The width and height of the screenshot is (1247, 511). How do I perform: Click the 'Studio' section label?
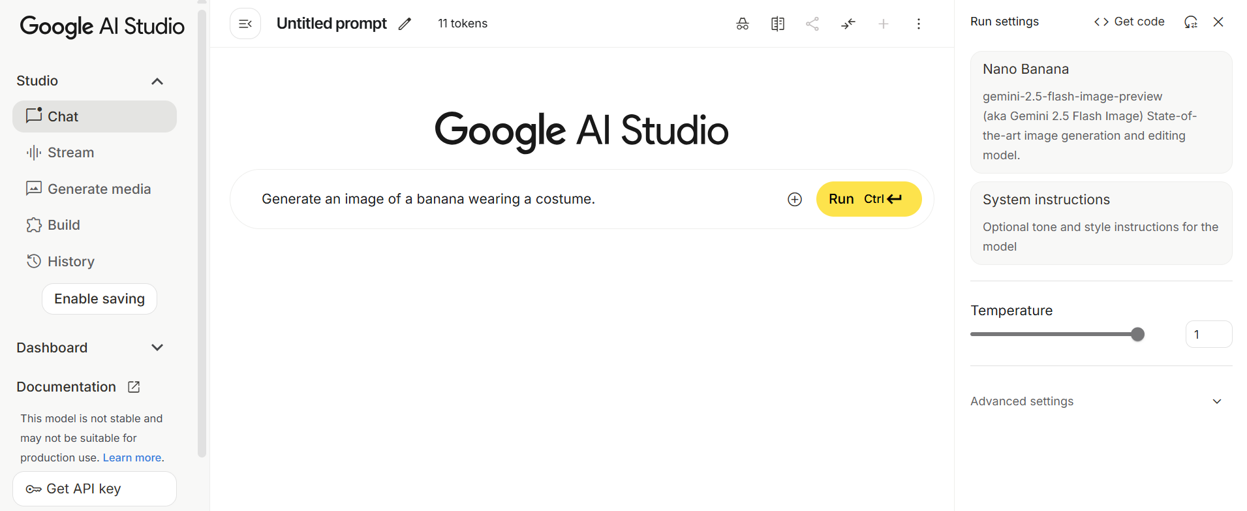pos(37,81)
